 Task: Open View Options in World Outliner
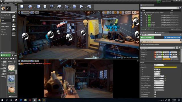176,29
